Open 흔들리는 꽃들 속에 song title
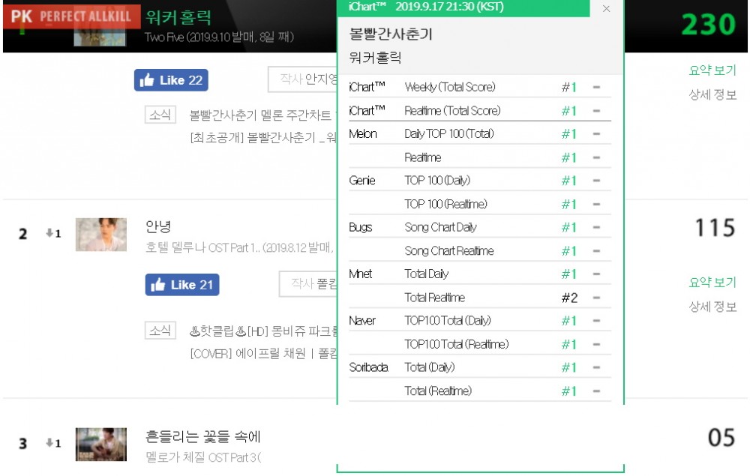The height and width of the screenshot is (476, 750). tap(202, 436)
